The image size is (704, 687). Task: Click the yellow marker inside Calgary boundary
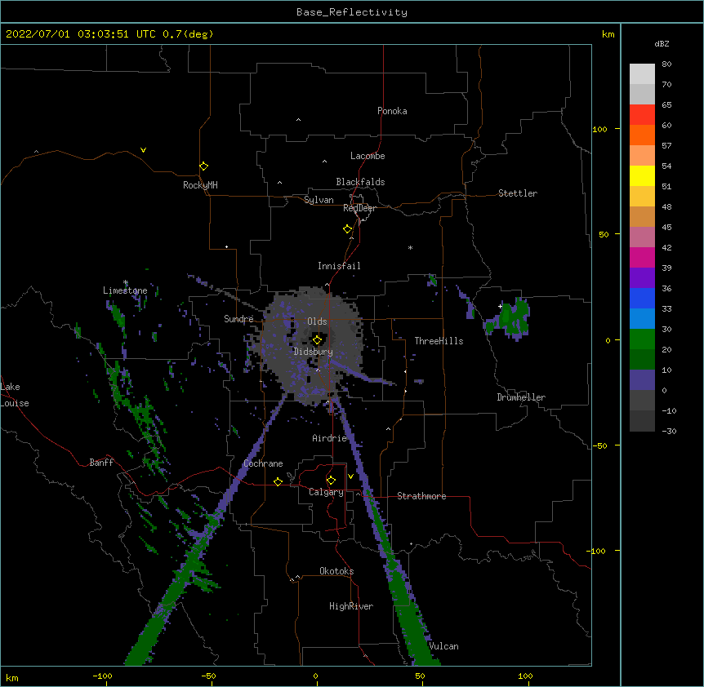click(x=331, y=481)
